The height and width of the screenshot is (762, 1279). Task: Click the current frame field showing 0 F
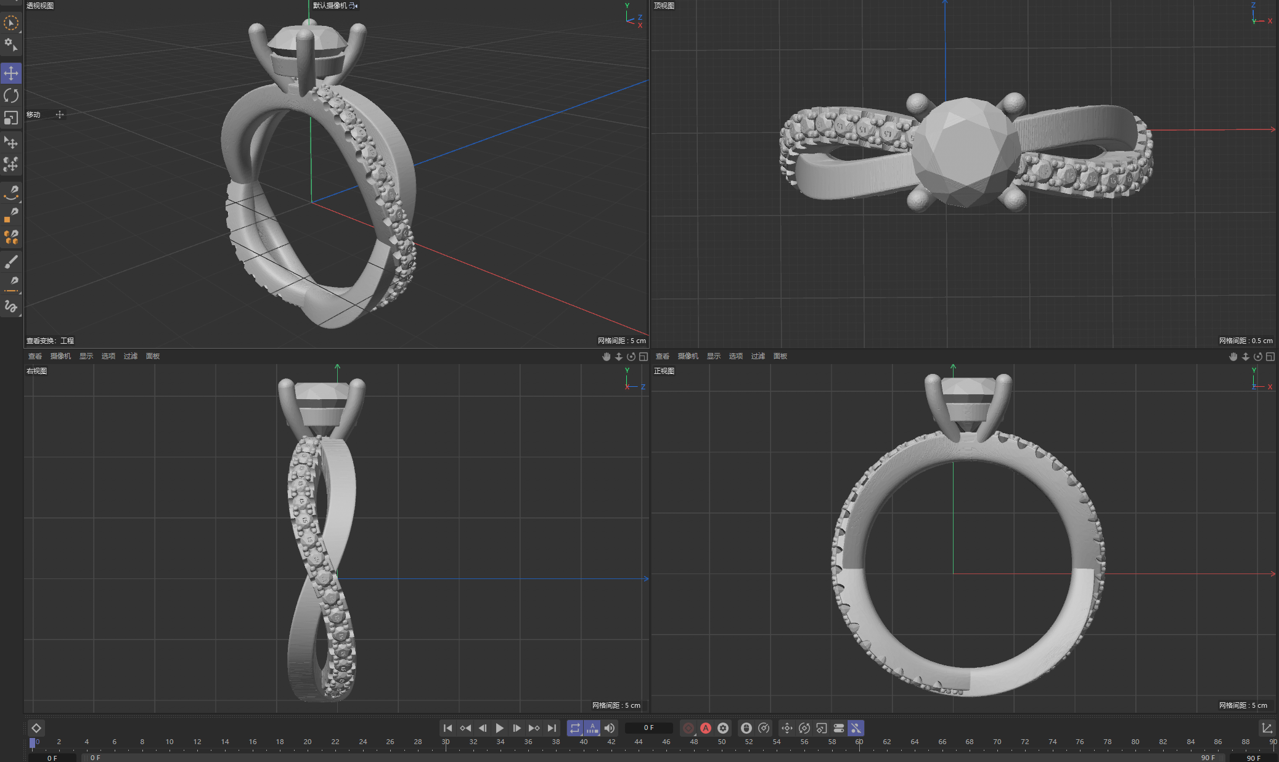click(x=648, y=728)
